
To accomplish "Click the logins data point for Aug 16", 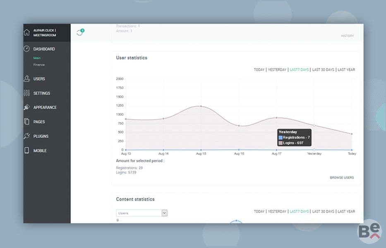I will tap(239, 126).
